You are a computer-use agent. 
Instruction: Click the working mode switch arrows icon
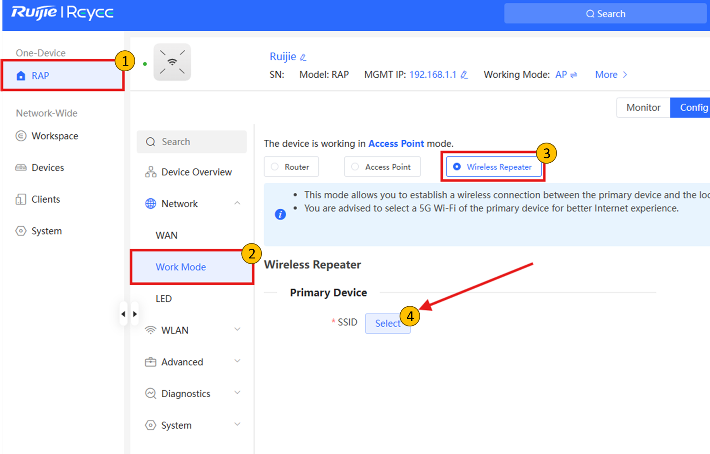point(574,75)
